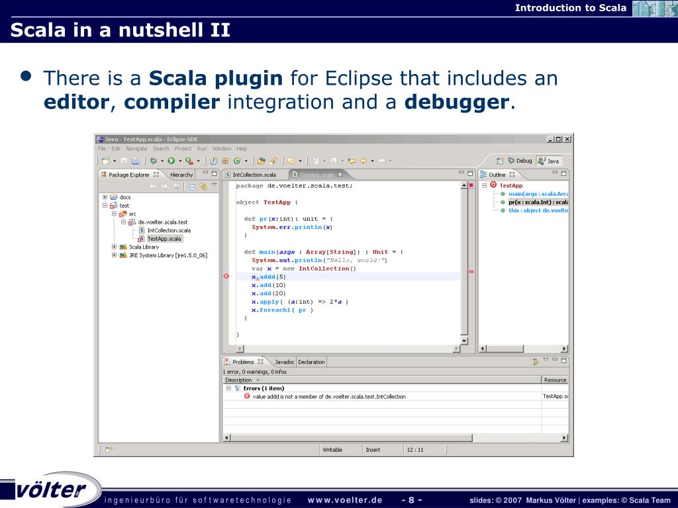Screen dimensions: 678x508
Task: Switch to the Java perspective button
Action: (x=549, y=161)
